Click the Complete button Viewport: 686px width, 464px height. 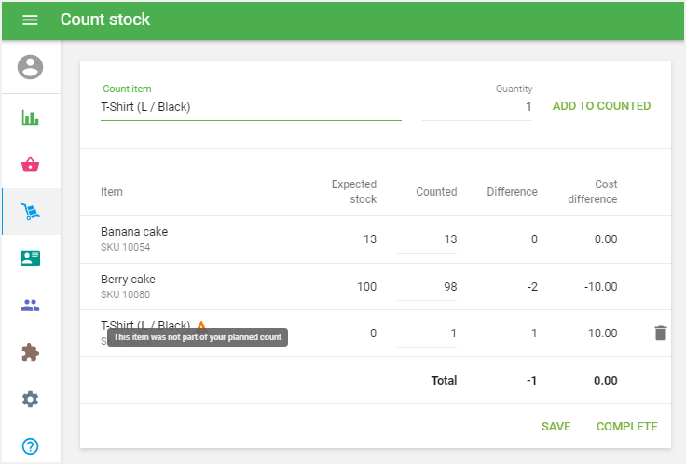click(626, 427)
